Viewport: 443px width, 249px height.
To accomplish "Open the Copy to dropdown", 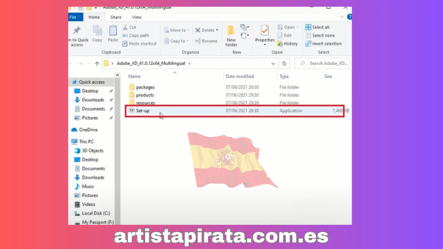I will (x=176, y=41).
